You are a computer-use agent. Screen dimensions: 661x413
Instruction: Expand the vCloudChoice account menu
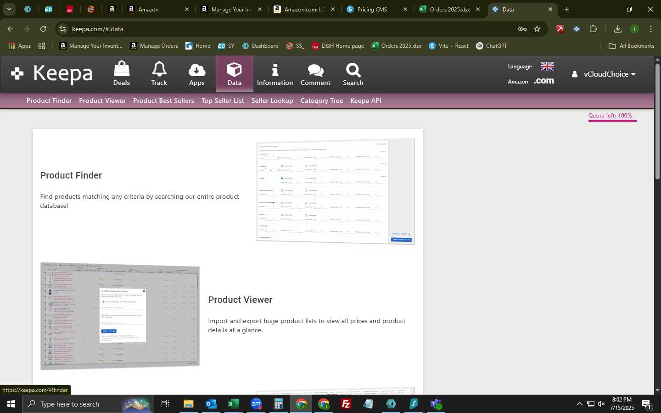pyautogui.click(x=604, y=74)
